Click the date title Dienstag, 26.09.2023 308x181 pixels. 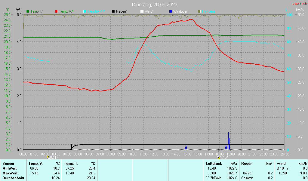tap(155, 5)
